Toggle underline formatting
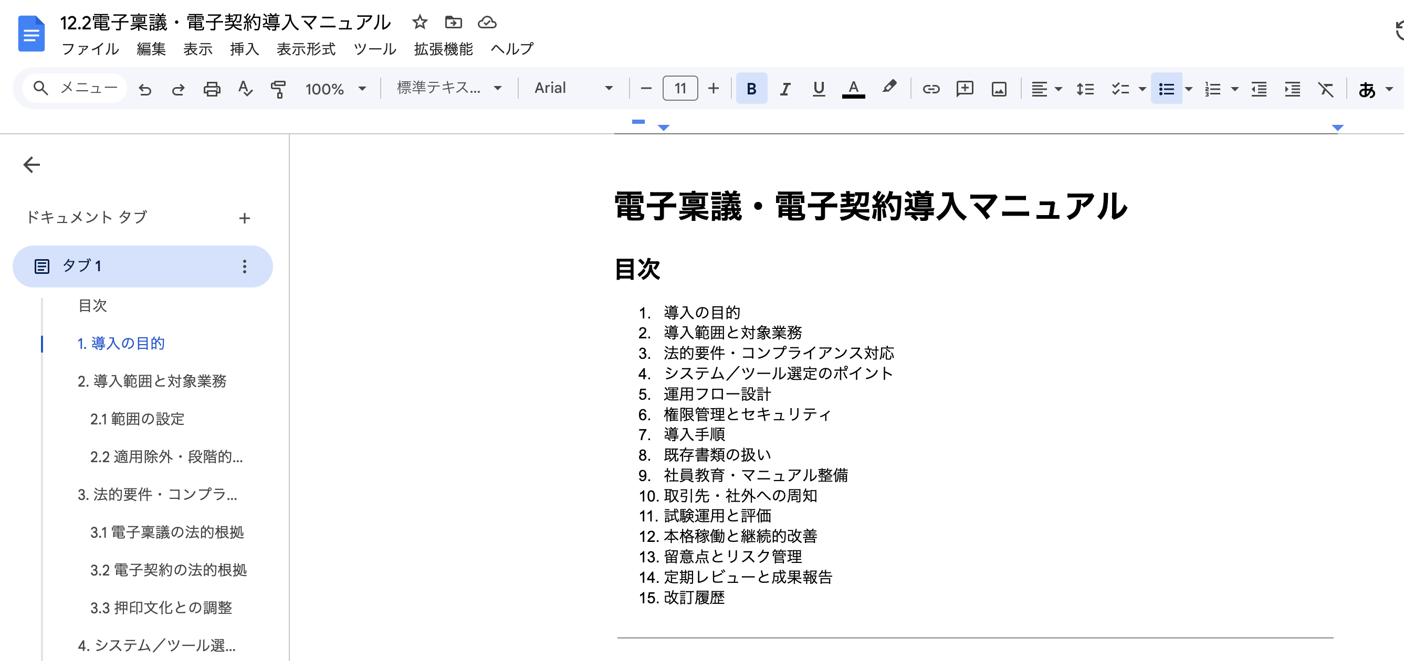This screenshot has height=661, width=1404. (818, 88)
